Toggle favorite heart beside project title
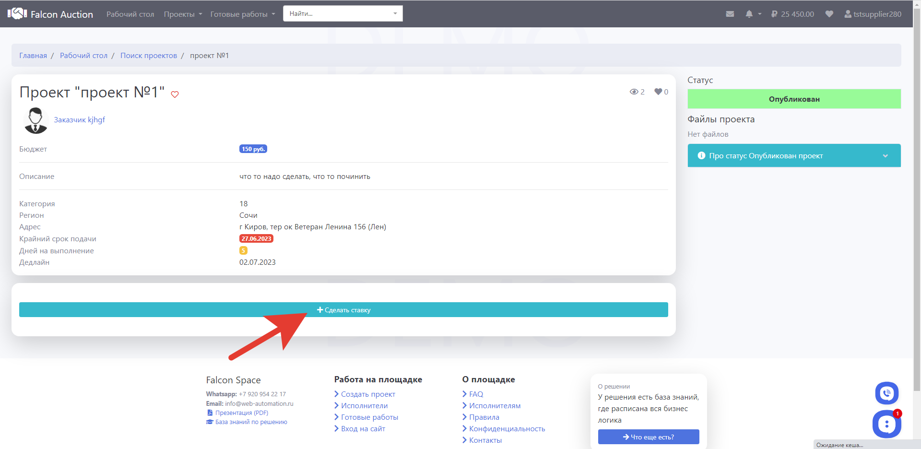Viewport: 921px width, 449px height. [x=175, y=95]
